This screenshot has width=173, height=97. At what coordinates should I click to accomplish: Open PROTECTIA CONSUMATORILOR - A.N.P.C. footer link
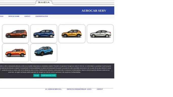[x=79, y=89]
